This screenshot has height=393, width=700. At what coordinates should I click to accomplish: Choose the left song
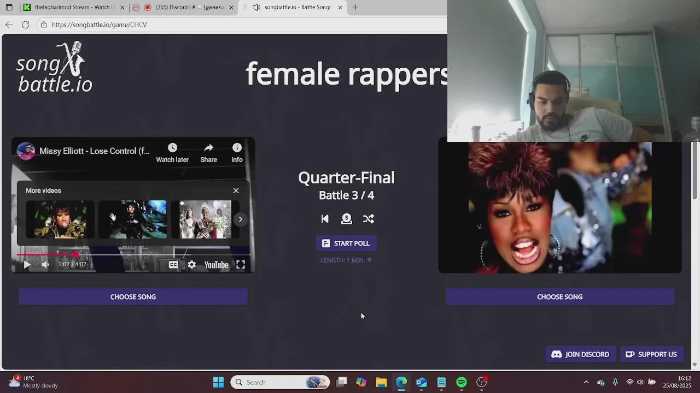tap(133, 297)
